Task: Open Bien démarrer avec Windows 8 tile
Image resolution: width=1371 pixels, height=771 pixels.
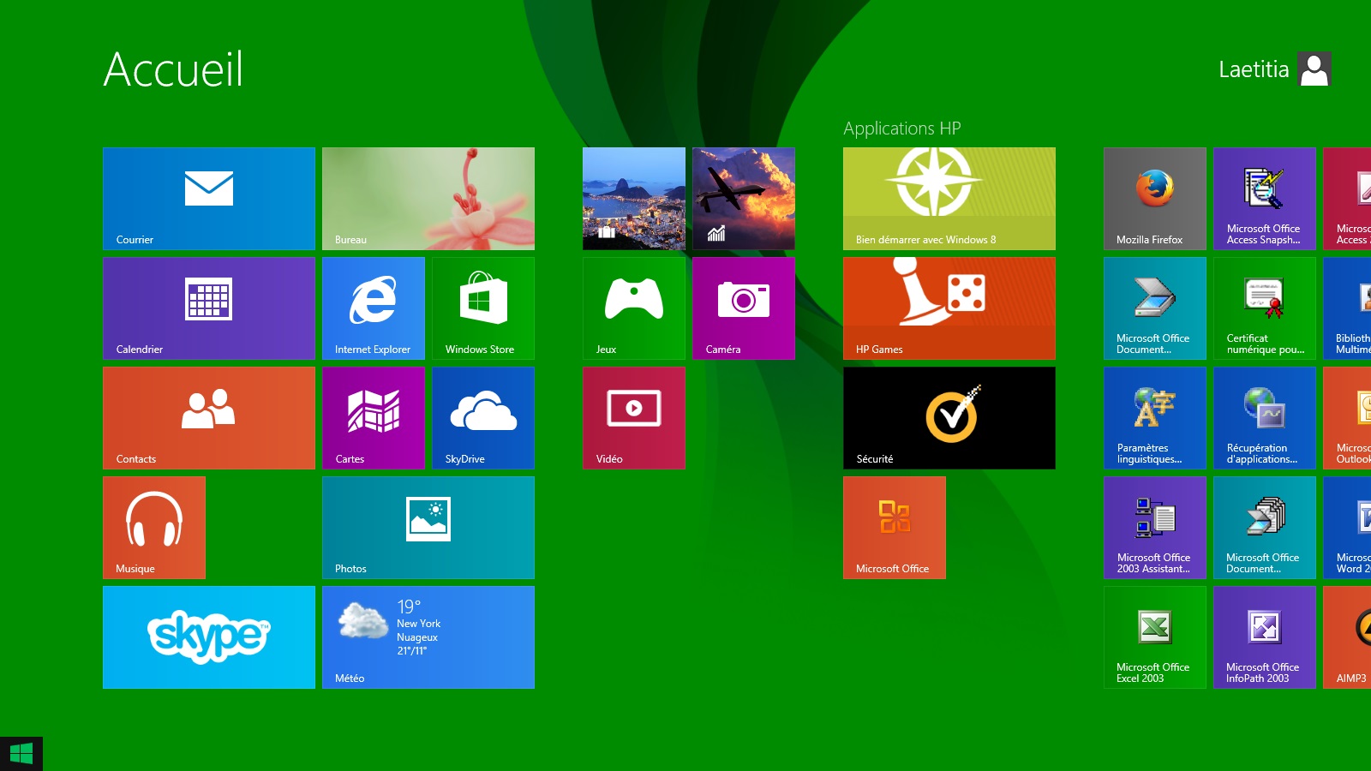Action: [949, 199]
